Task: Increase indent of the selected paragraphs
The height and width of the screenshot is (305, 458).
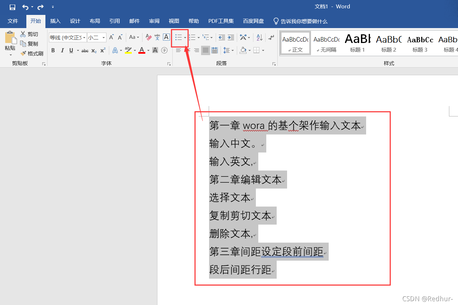Action: click(231, 37)
